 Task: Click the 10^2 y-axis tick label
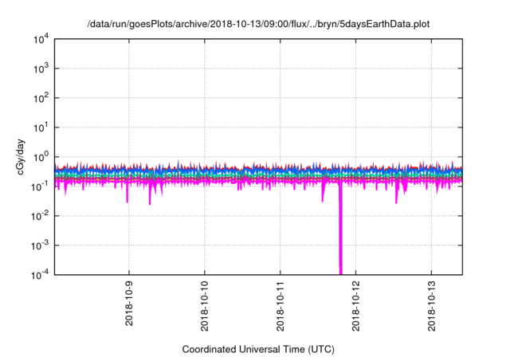tap(41, 98)
